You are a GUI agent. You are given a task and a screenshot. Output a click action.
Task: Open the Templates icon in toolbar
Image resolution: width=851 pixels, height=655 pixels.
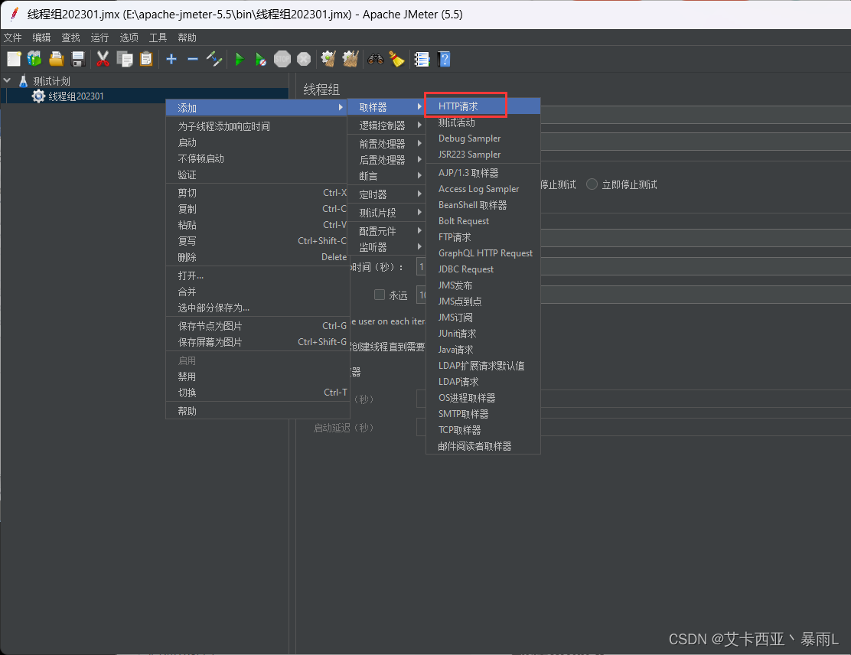(34, 59)
